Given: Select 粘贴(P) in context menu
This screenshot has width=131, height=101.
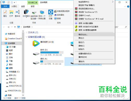Looking at the screenshot, I should point(94,49).
